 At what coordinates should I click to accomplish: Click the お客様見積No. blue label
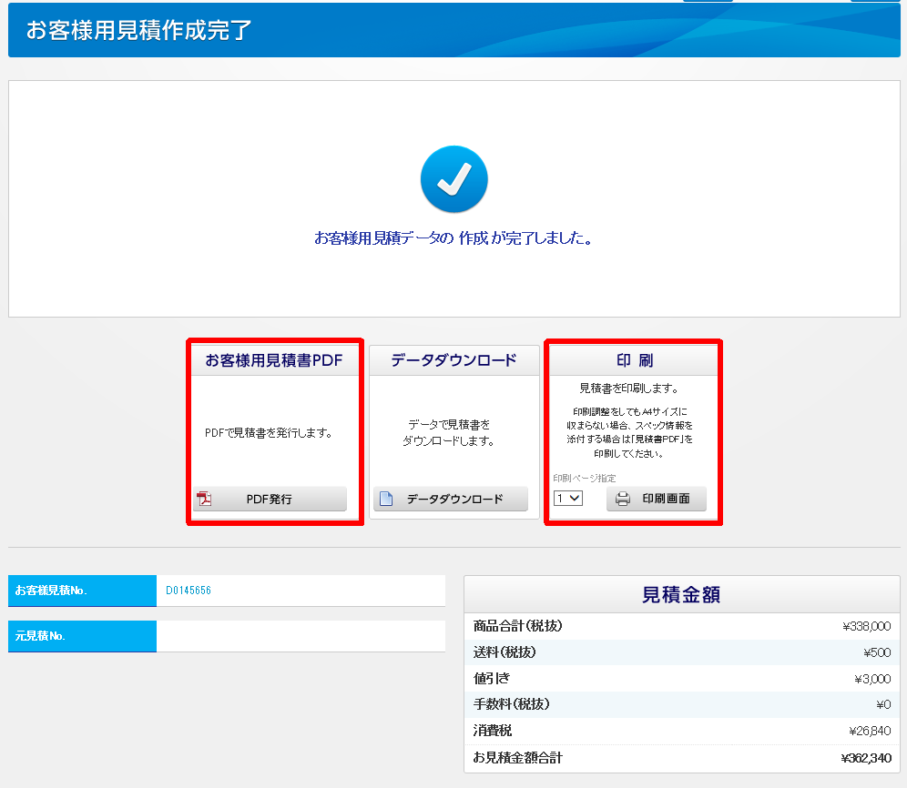coord(82,591)
